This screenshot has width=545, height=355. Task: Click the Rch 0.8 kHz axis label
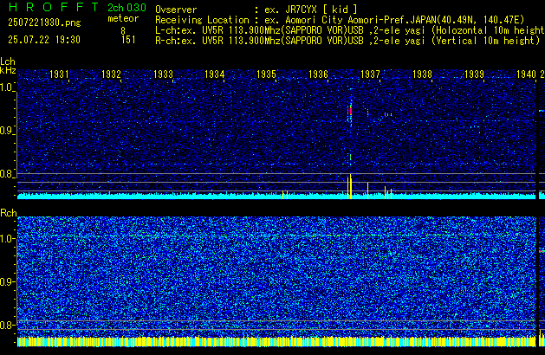point(7,325)
